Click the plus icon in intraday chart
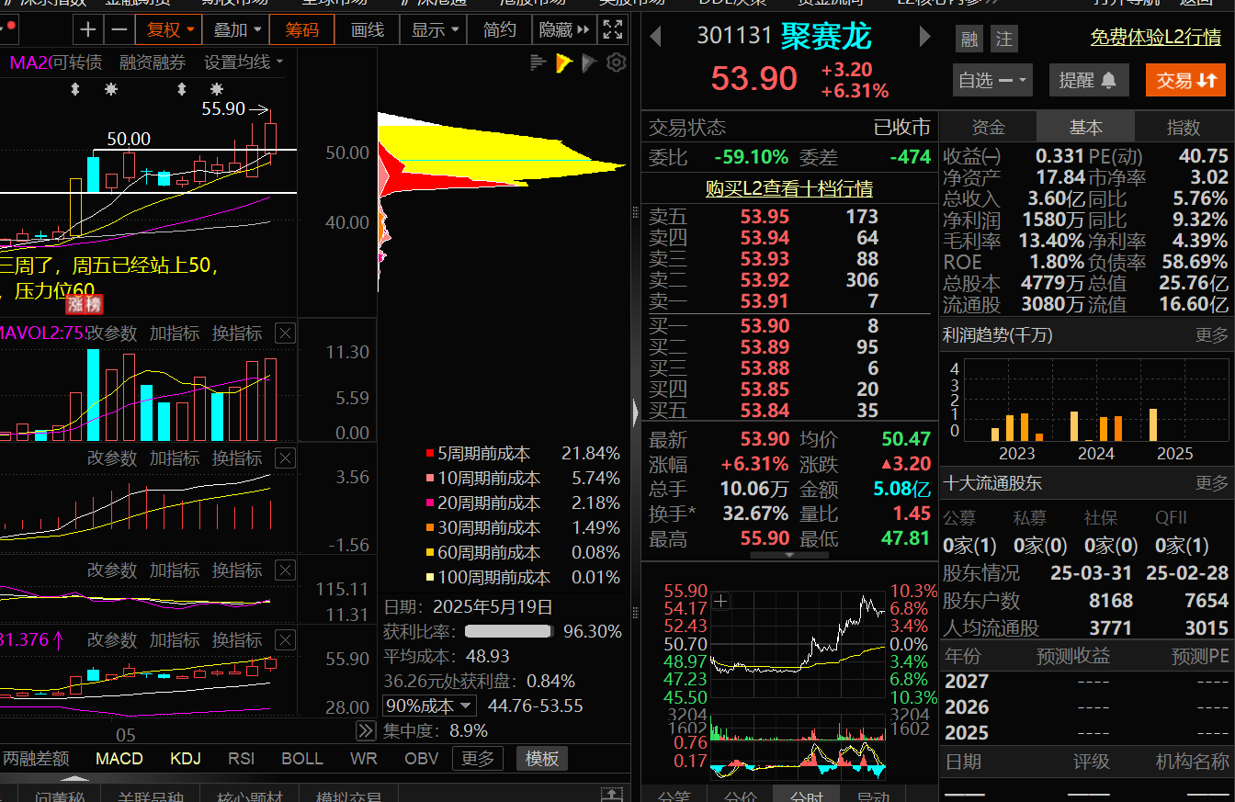The image size is (1235, 802). (721, 602)
